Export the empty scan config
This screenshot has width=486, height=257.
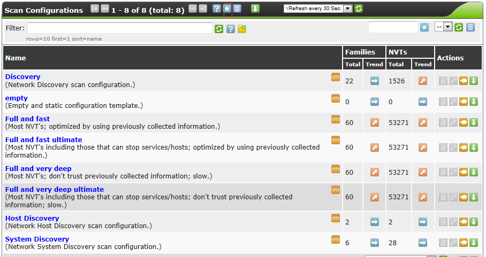474,102
